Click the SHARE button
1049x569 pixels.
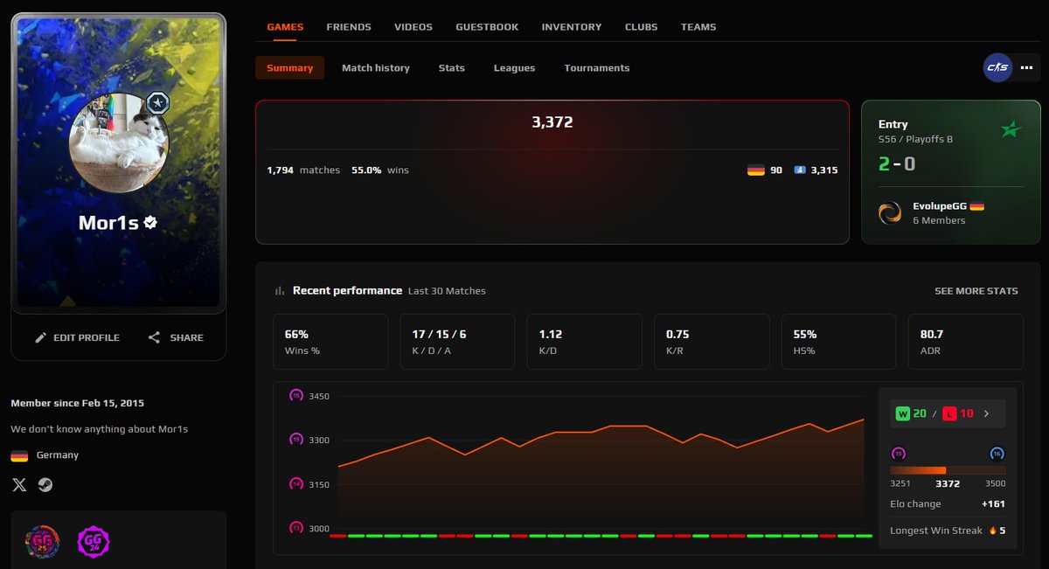[x=176, y=337]
